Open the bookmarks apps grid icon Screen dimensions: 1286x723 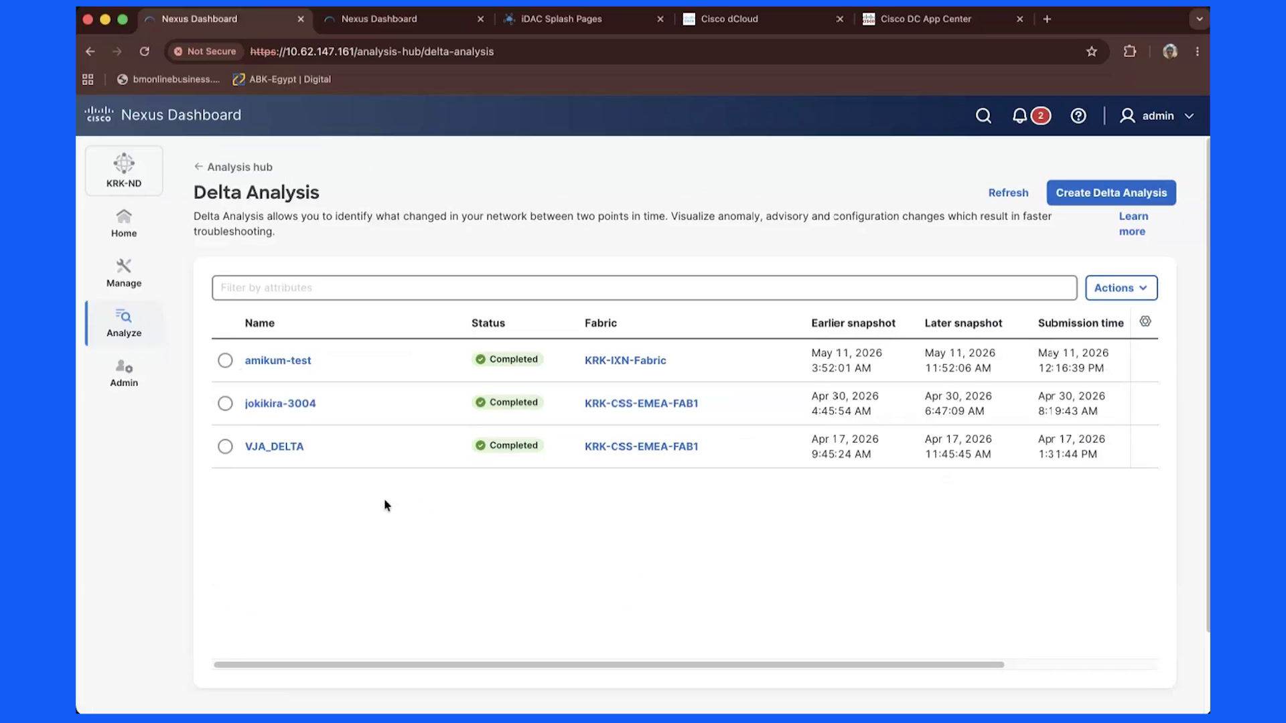(x=88, y=80)
